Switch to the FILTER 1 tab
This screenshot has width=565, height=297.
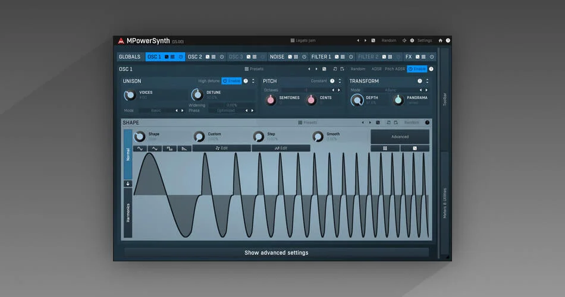click(x=321, y=57)
